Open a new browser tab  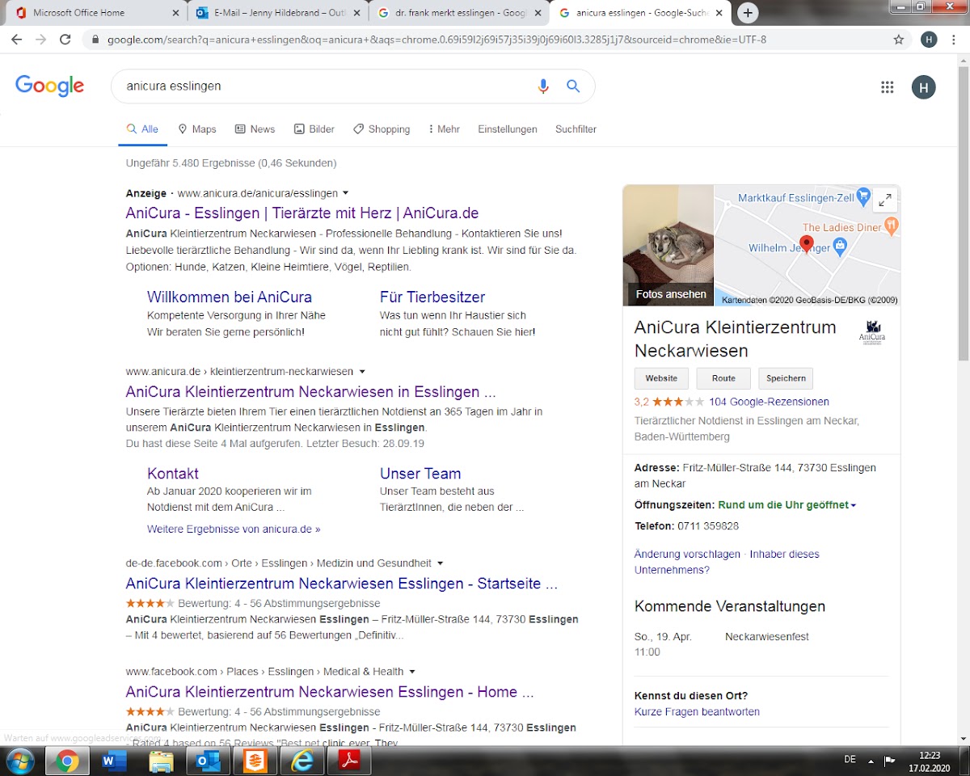pyautogui.click(x=749, y=13)
